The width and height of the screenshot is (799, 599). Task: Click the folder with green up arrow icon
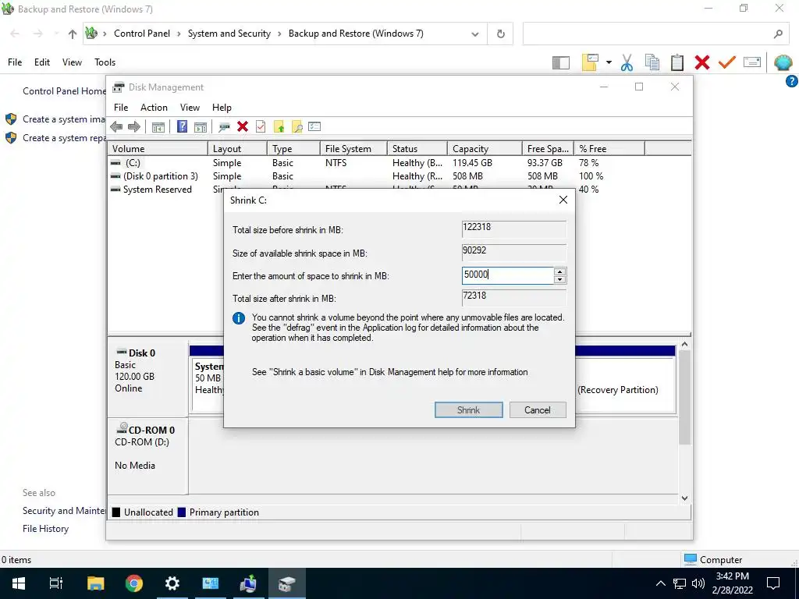(x=279, y=127)
